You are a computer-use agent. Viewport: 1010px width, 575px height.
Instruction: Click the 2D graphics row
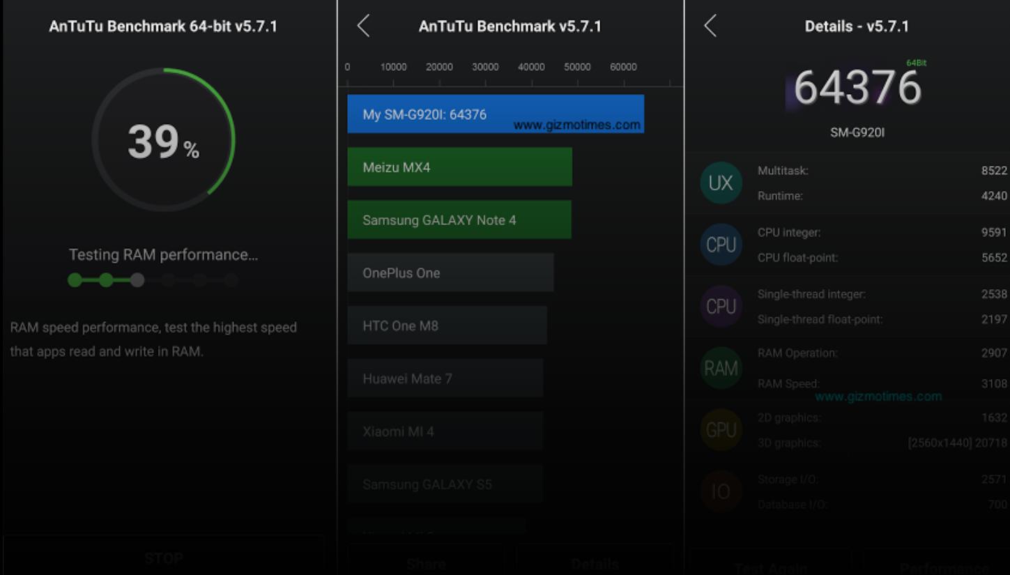[882, 417]
